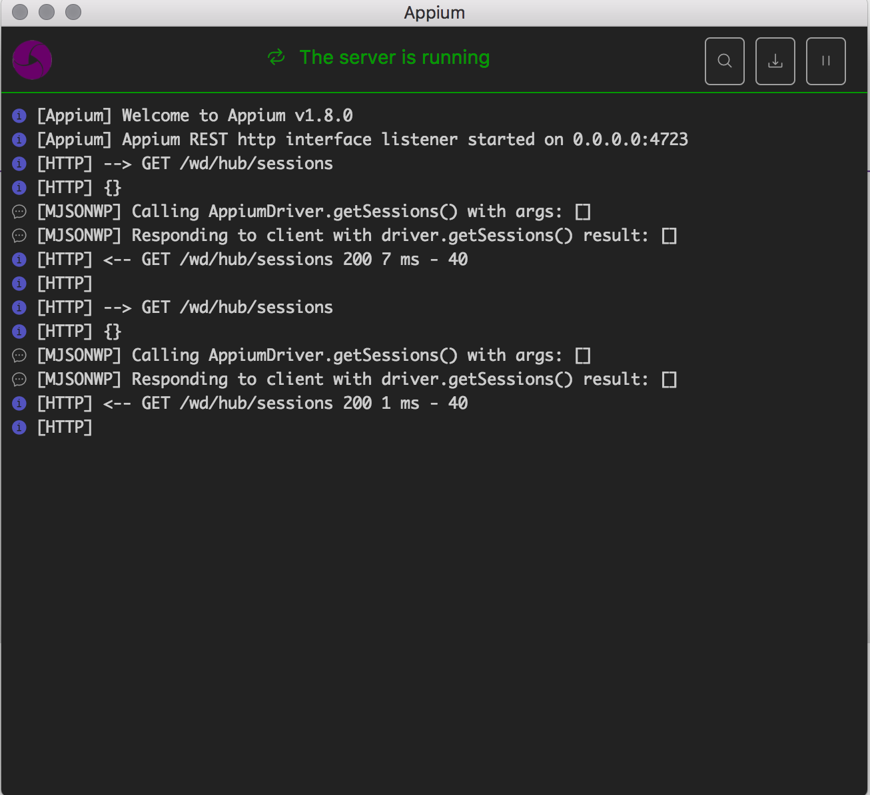Screen dimensions: 870x795
Task: Select the Welcome to Appium v1.8.0 log line
Action: [195, 115]
